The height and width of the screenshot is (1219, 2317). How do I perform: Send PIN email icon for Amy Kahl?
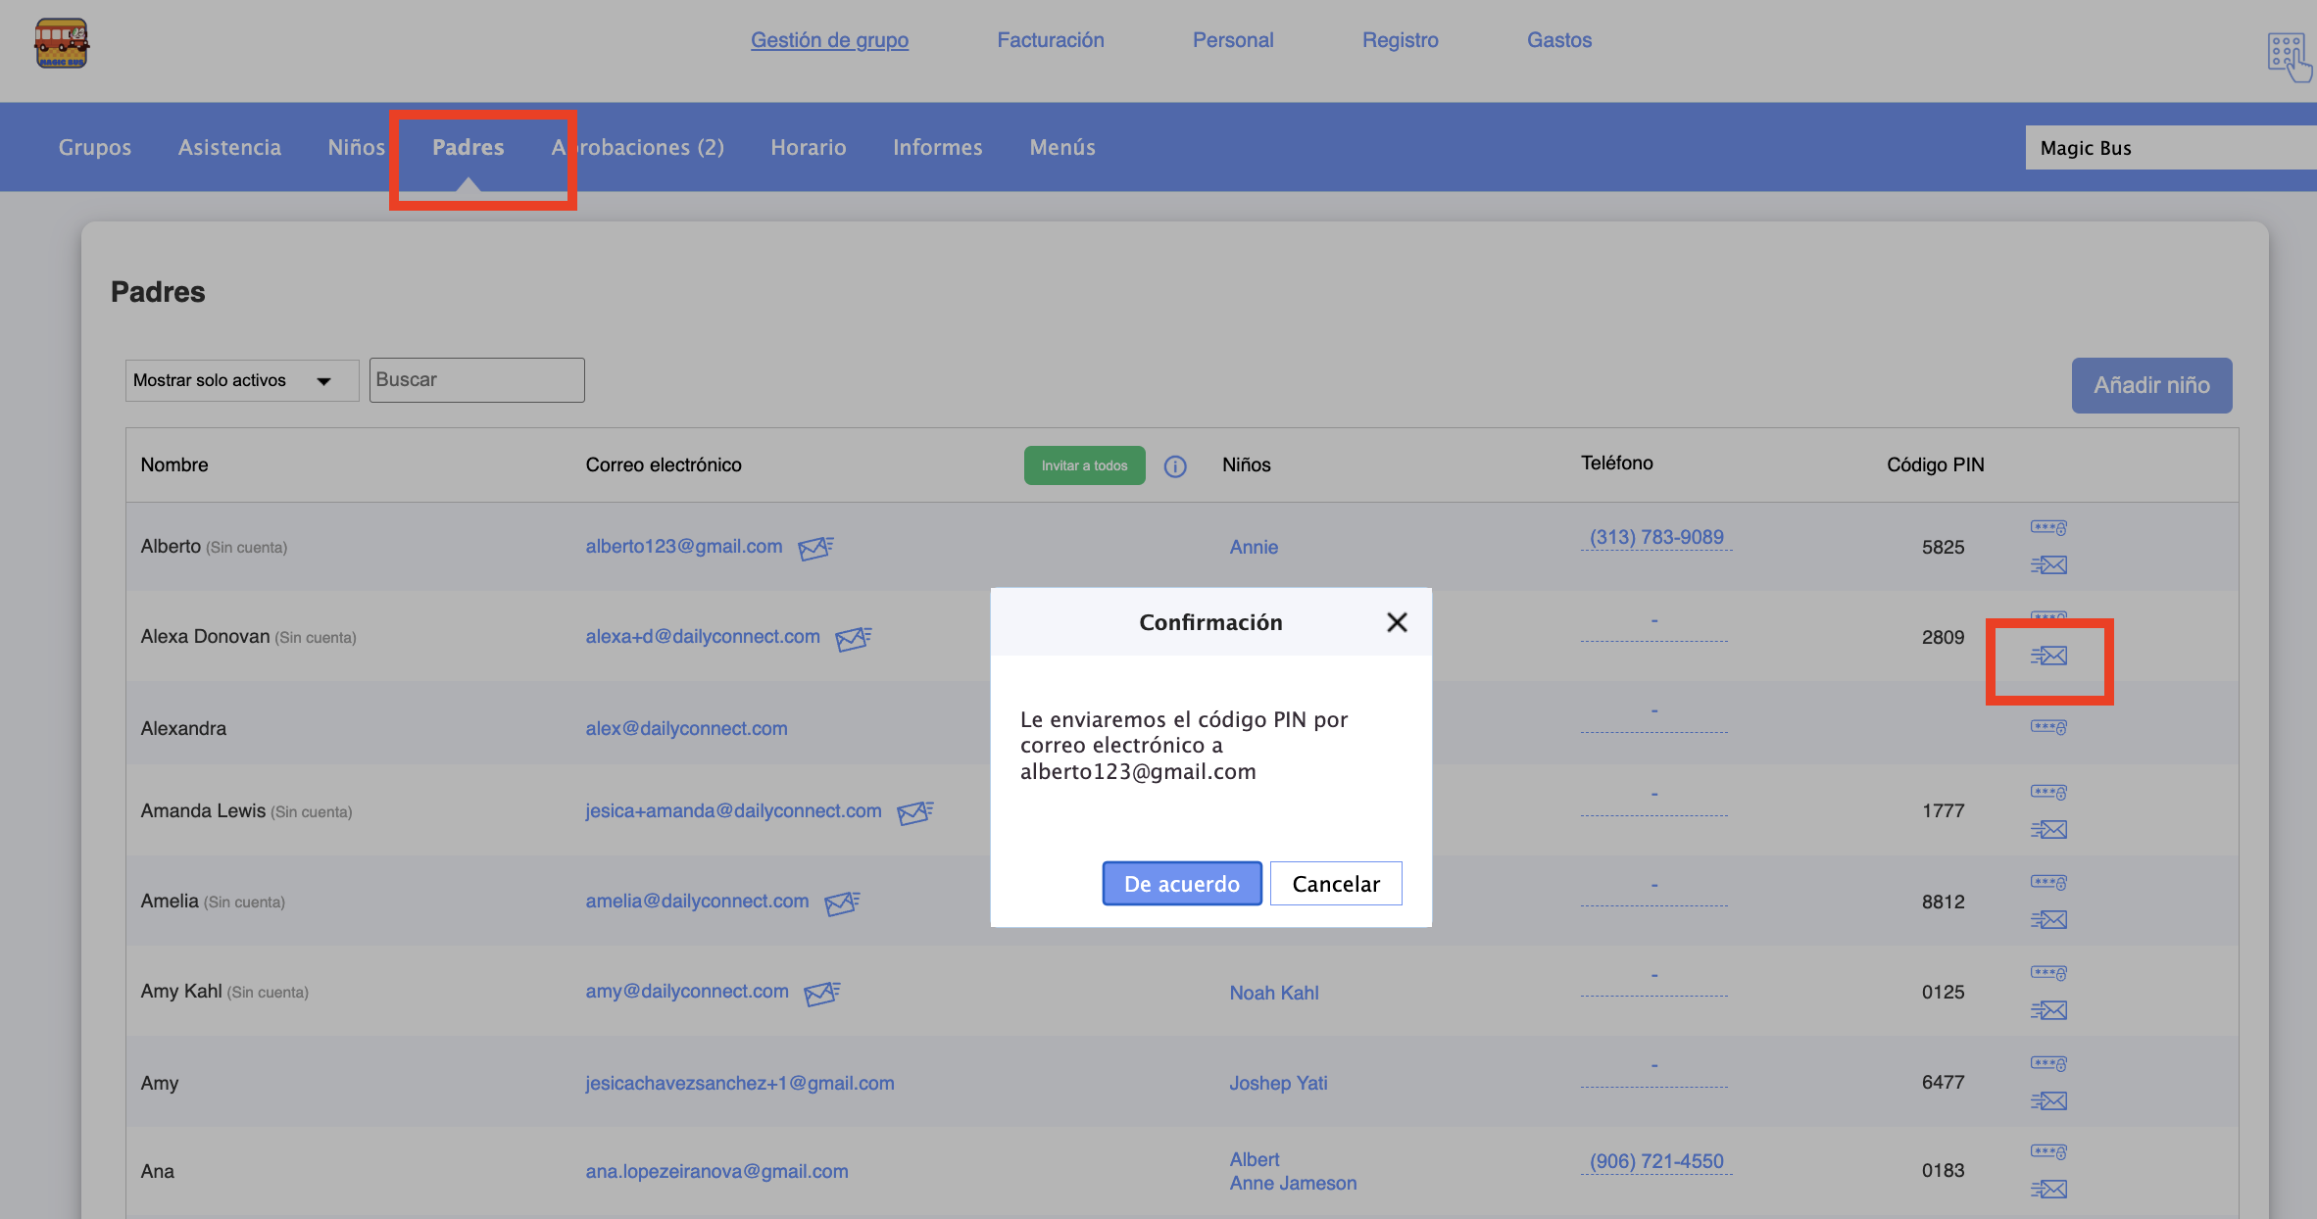pos(2048,1010)
